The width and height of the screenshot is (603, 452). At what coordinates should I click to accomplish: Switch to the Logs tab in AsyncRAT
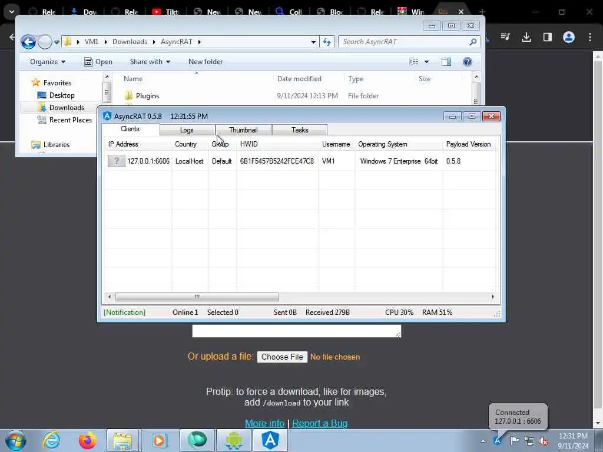[x=187, y=130]
